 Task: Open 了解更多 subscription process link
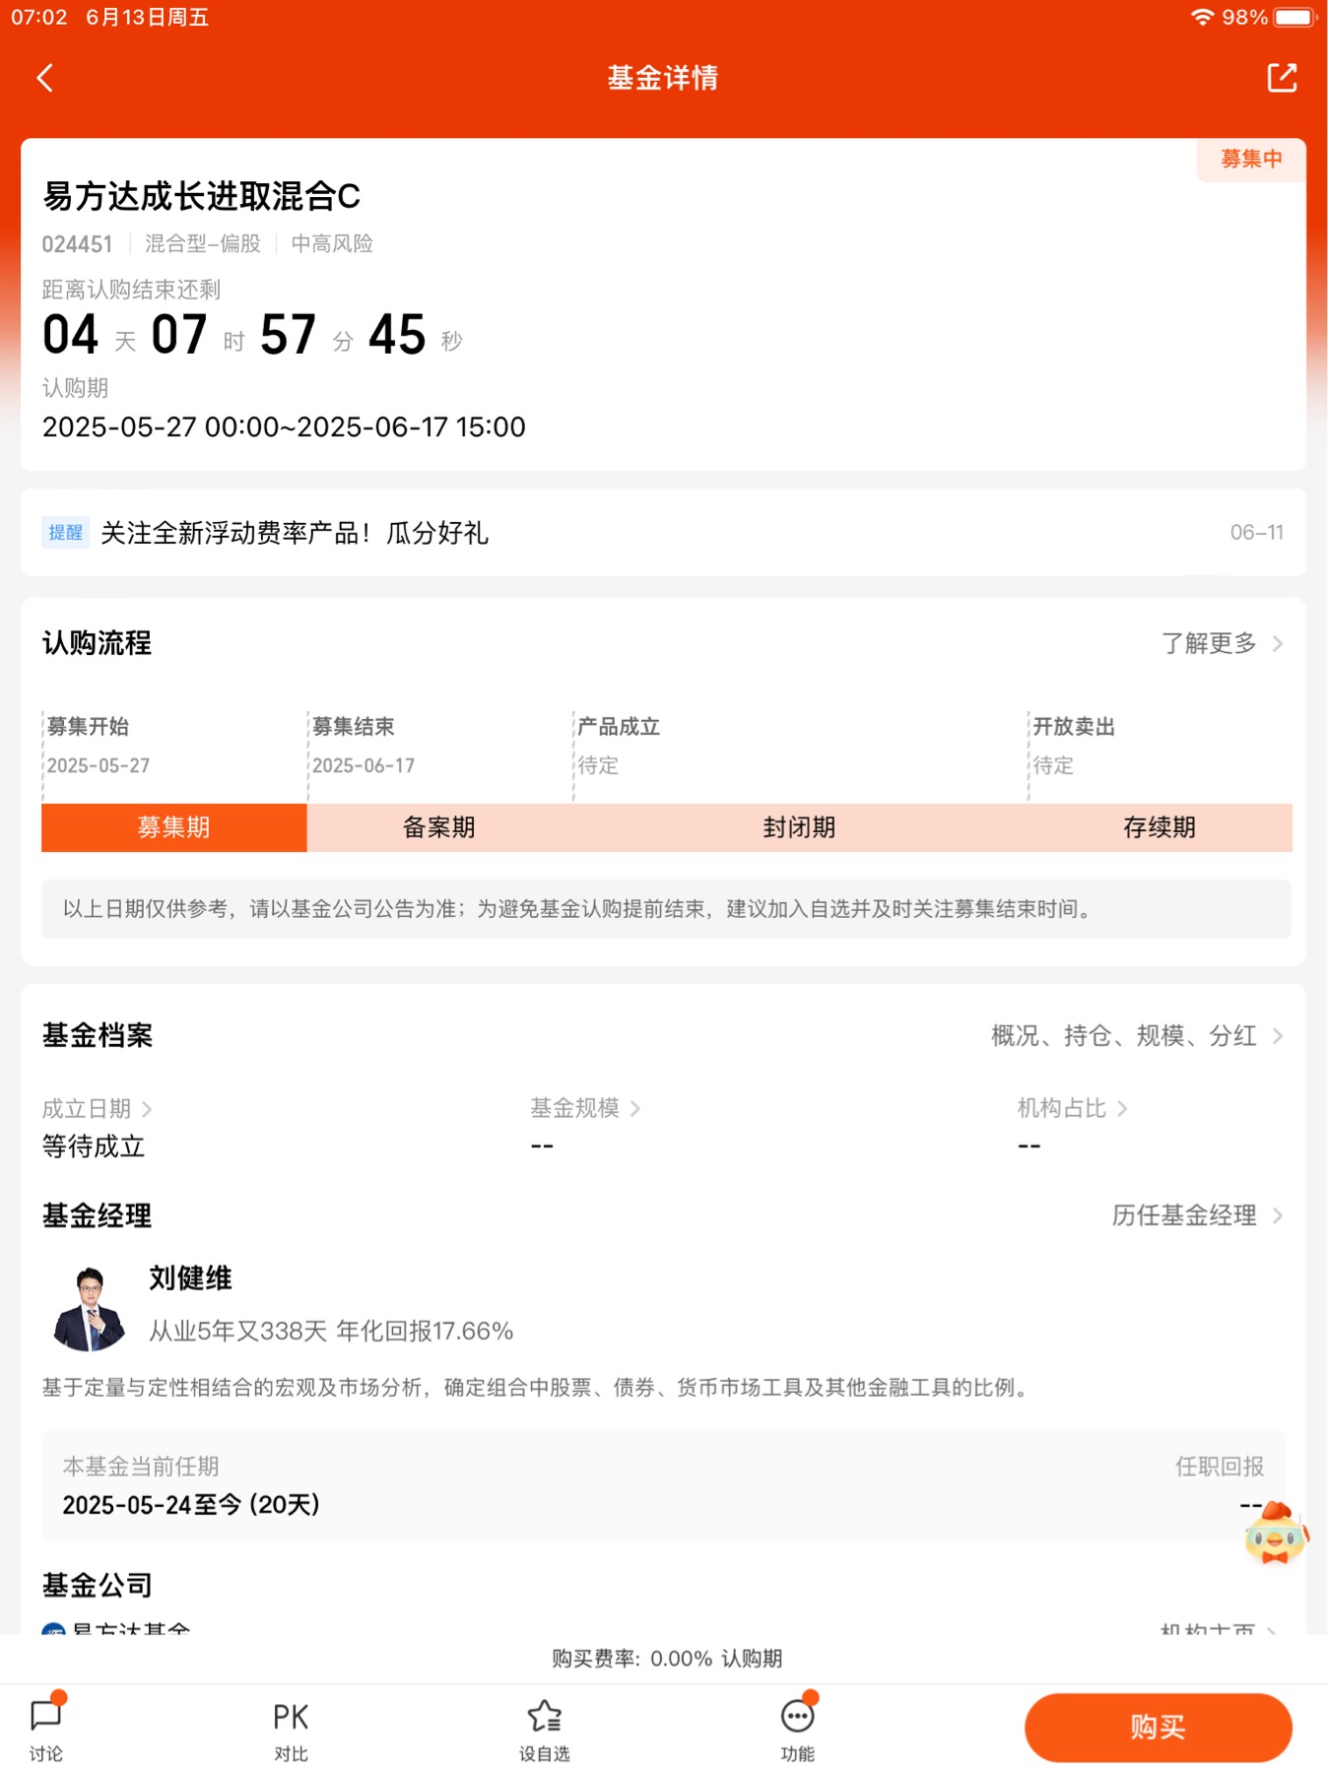point(1222,643)
